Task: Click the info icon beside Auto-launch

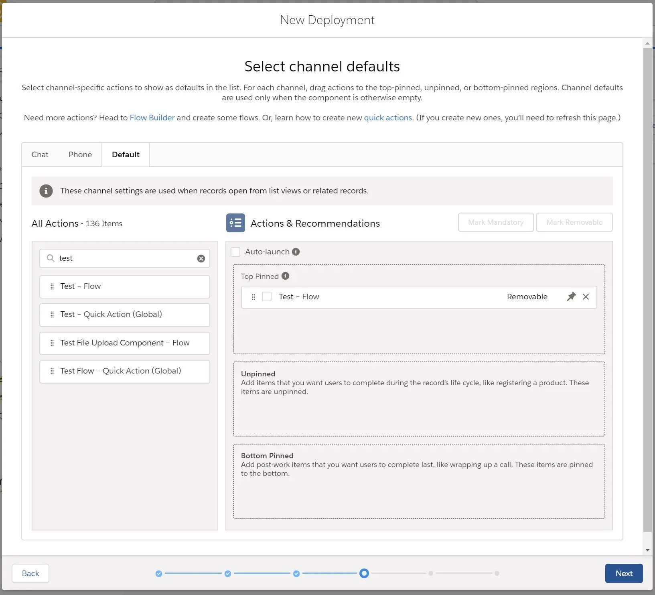Action: (296, 252)
